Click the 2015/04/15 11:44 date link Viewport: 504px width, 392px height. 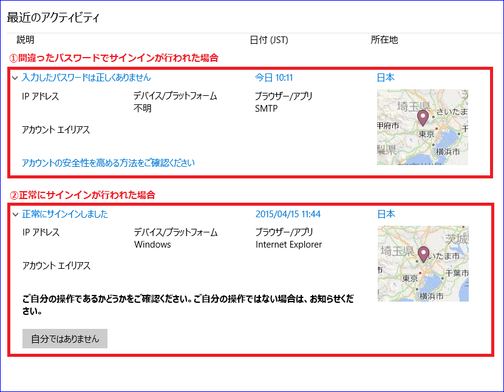click(x=288, y=214)
